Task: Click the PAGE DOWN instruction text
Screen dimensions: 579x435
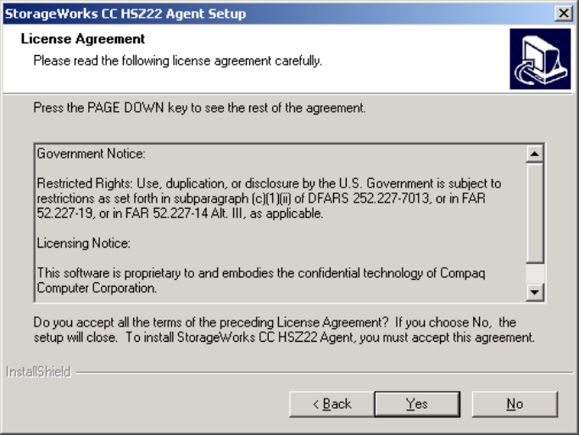Action: click(x=199, y=109)
